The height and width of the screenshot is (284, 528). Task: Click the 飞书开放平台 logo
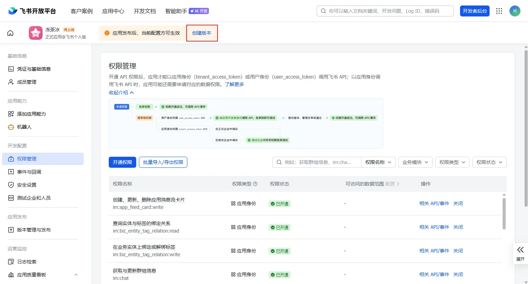[x=32, y=11]
